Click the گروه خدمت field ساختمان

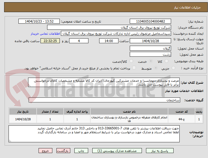[x=104, y=100]
